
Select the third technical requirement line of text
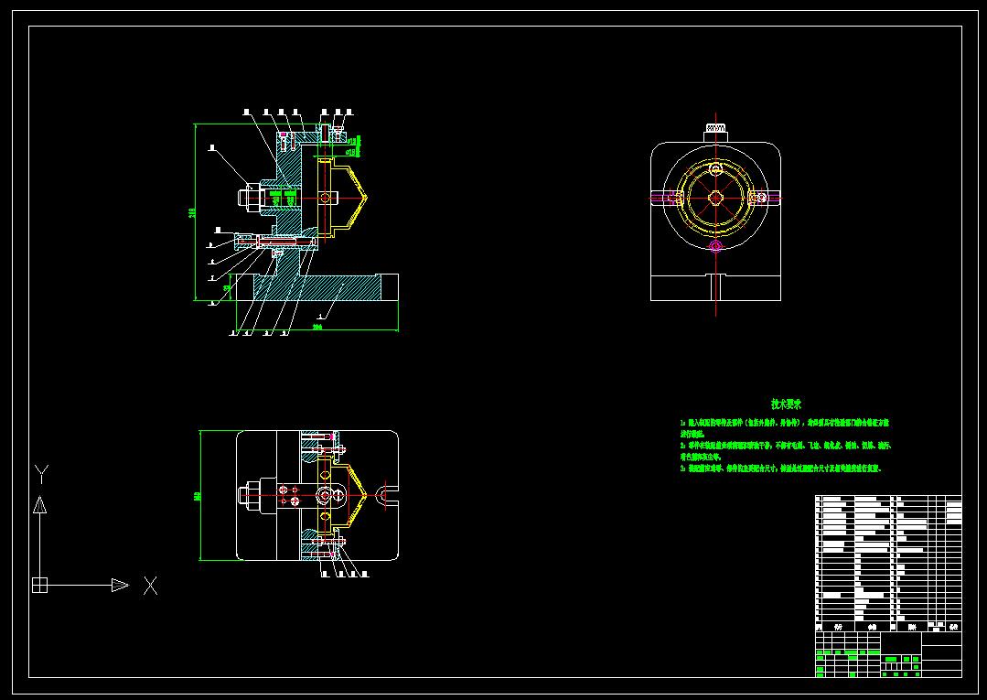(x=780, y=468)
